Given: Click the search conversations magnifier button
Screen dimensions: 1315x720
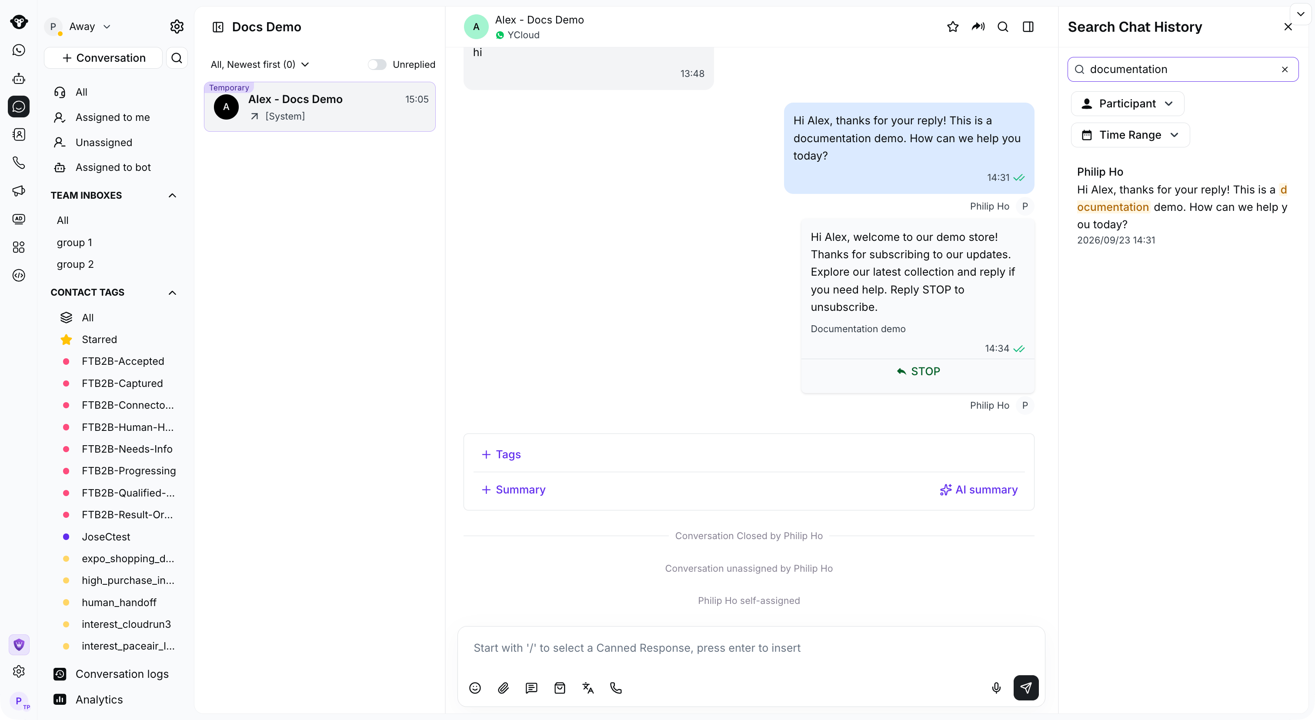Looking at the screenshot, I should 177,58.
